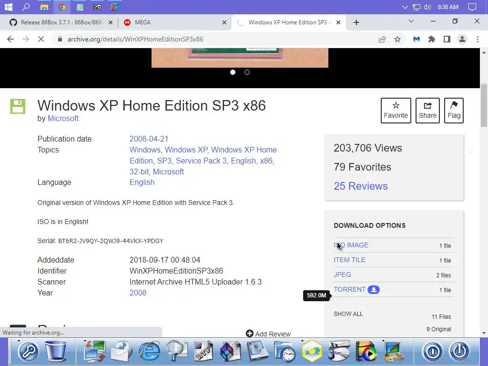Open the Microsoft author link

click(x=63, y=119)
